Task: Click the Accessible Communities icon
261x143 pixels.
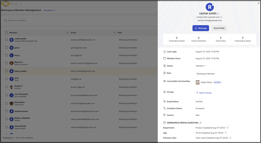Action: [165, 81]
